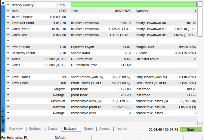
Task: Click the scroll down arrow button
Action: [x=200, y=123]
